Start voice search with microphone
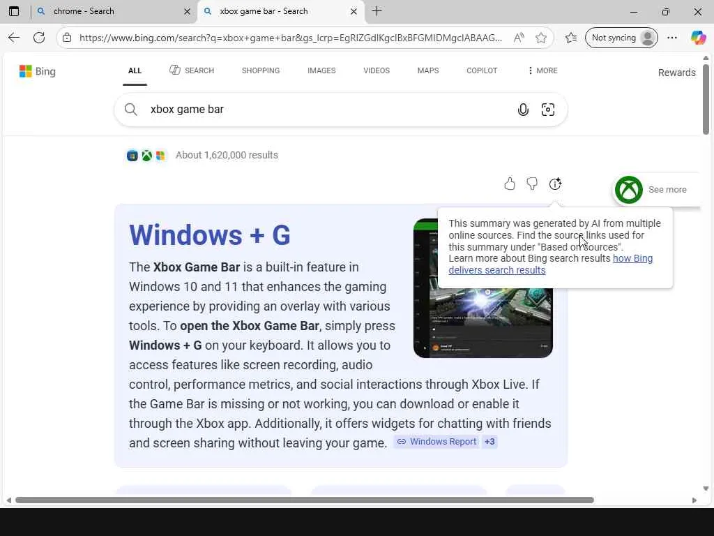Image resolution: width=714 pixels, height=536 pixels. [x=523, y=110]
